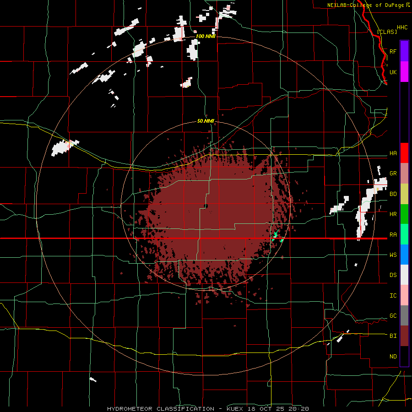Click the HA legend label

[393, 153]
